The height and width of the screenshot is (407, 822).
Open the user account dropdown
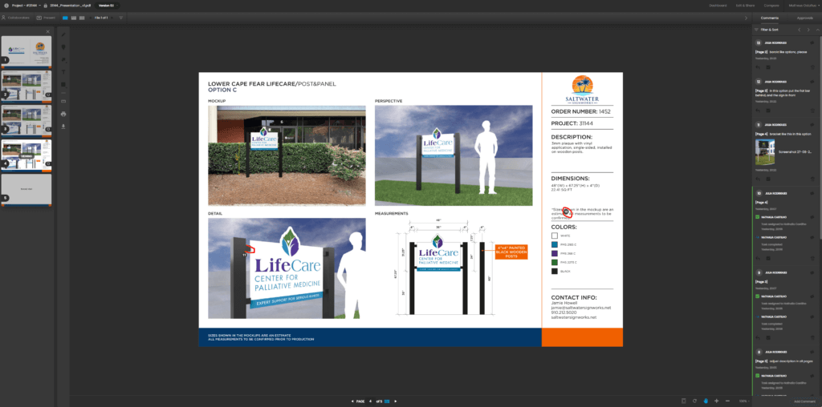(804, 6)
